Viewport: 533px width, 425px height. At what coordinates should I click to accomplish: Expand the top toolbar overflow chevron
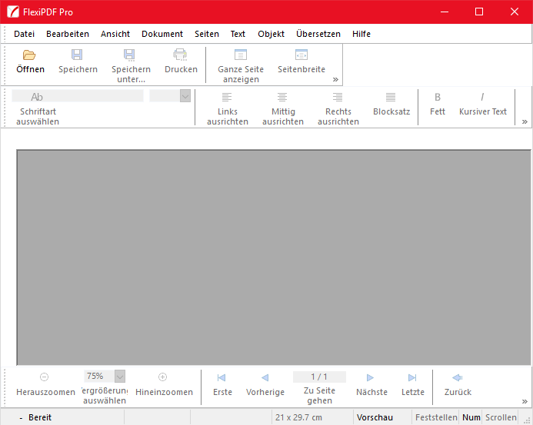(335, 79)
